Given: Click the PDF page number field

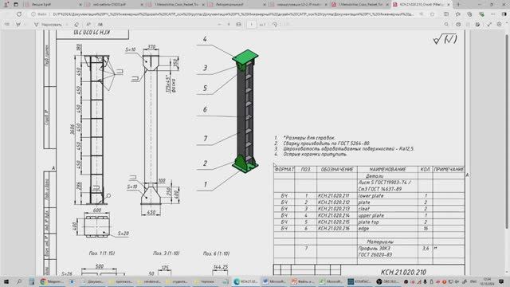Looking at the screenshot, I should [252, 25].
